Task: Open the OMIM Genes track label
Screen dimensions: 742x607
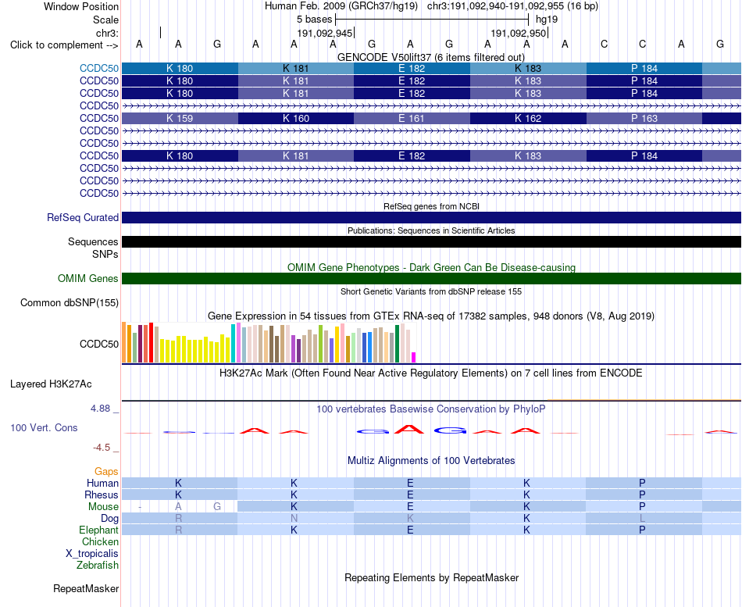Action: [87, 278]
